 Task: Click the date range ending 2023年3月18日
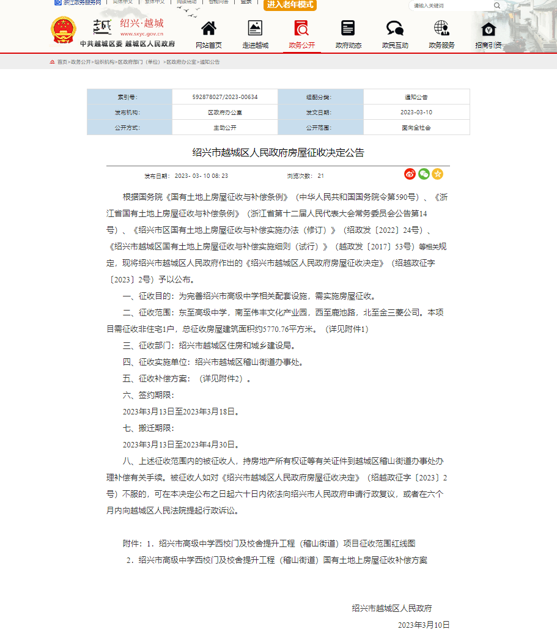pos(181,411)
